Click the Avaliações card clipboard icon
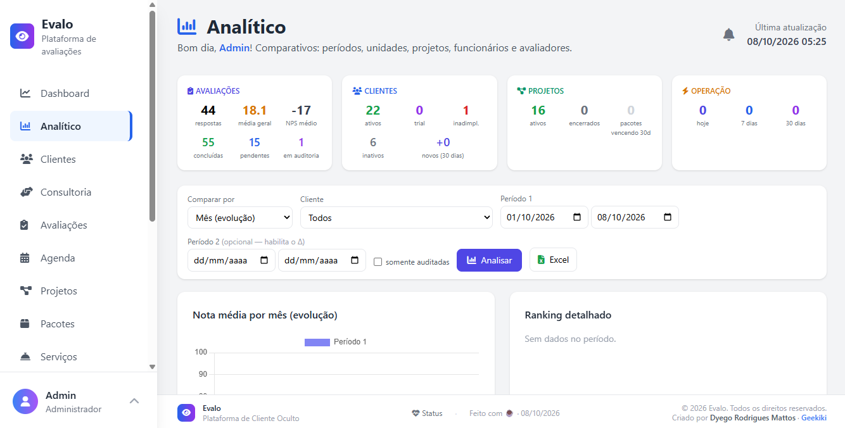 [190, 91]
